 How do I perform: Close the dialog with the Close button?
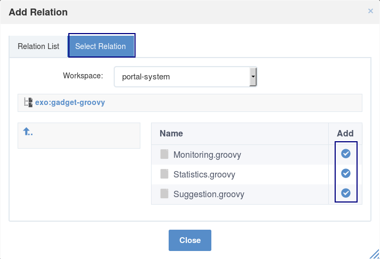[190, 240]
